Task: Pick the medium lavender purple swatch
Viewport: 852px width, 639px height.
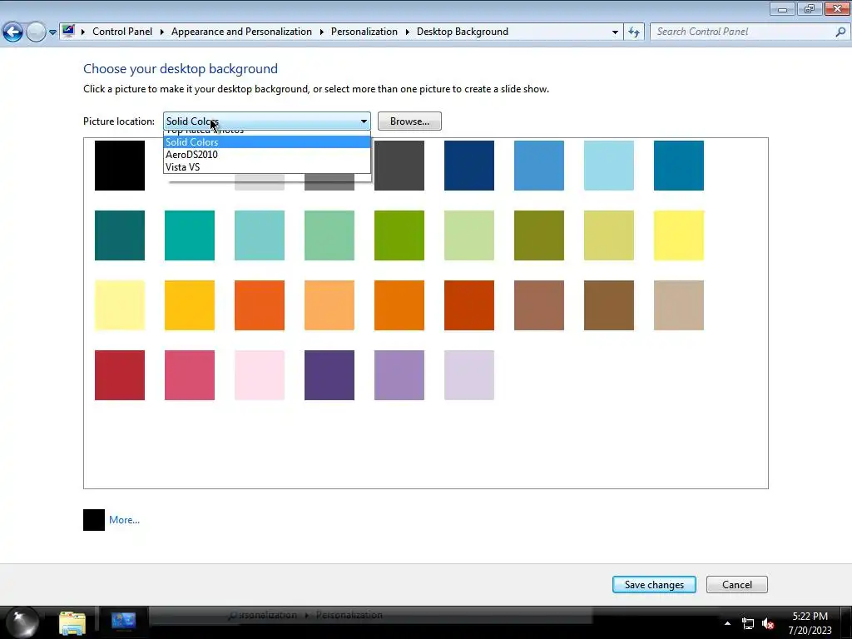Action: click(x=399, y=375)
